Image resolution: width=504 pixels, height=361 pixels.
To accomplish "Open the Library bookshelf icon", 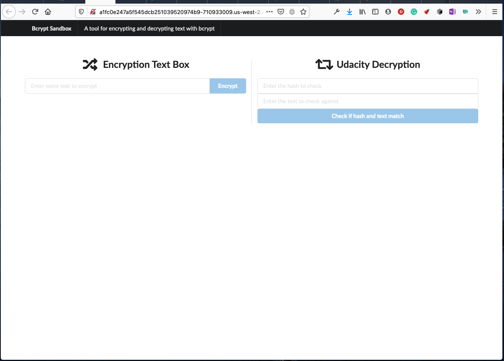I will (362, 12).
